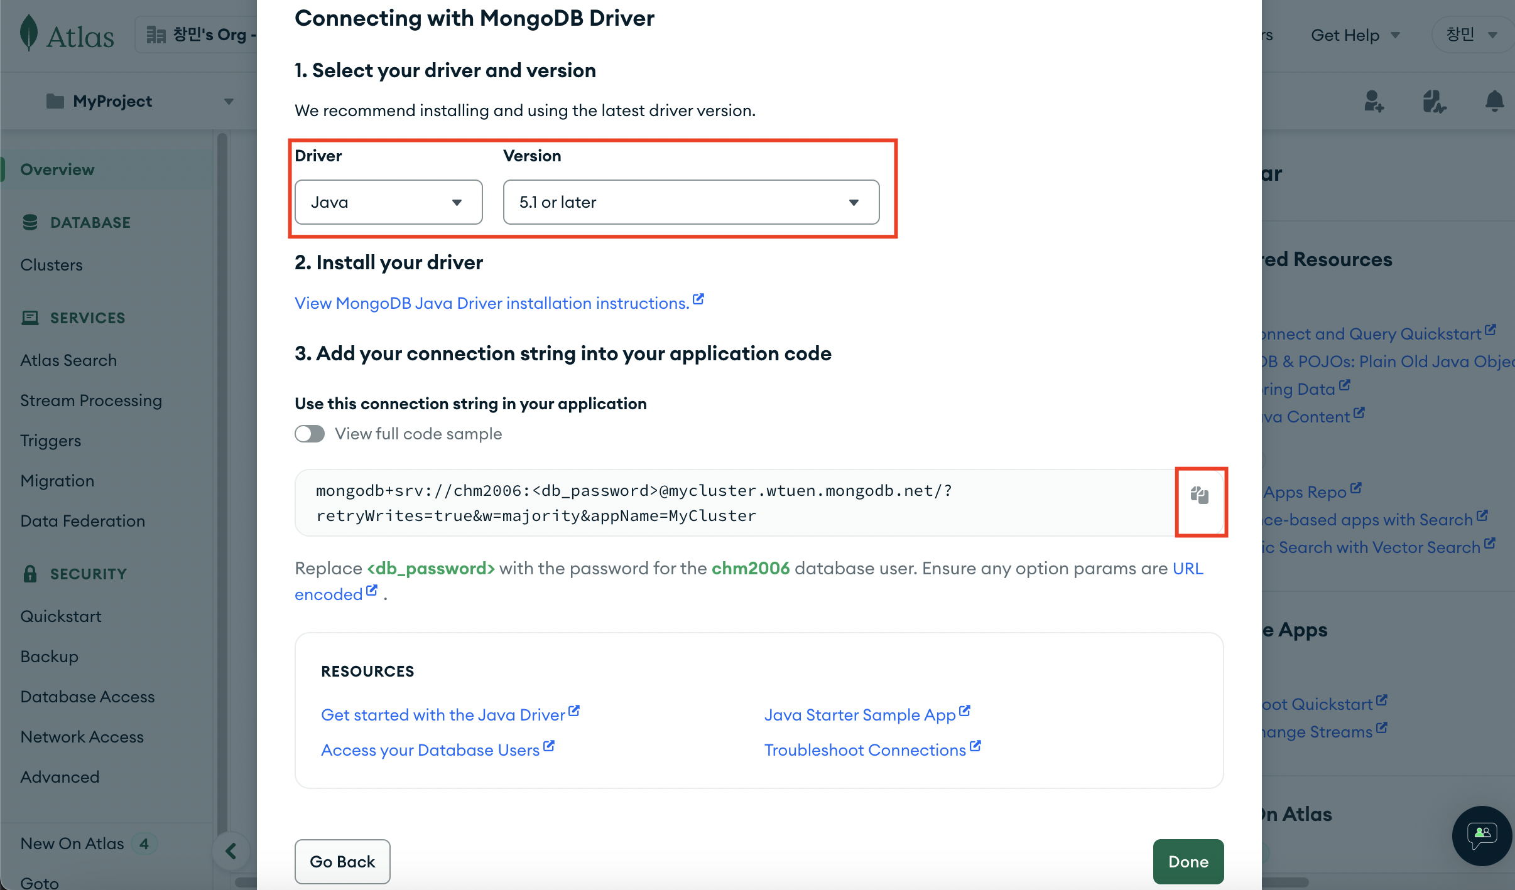
Task: Click the Atlas leaf logo
Action: [x=29, y=34]
